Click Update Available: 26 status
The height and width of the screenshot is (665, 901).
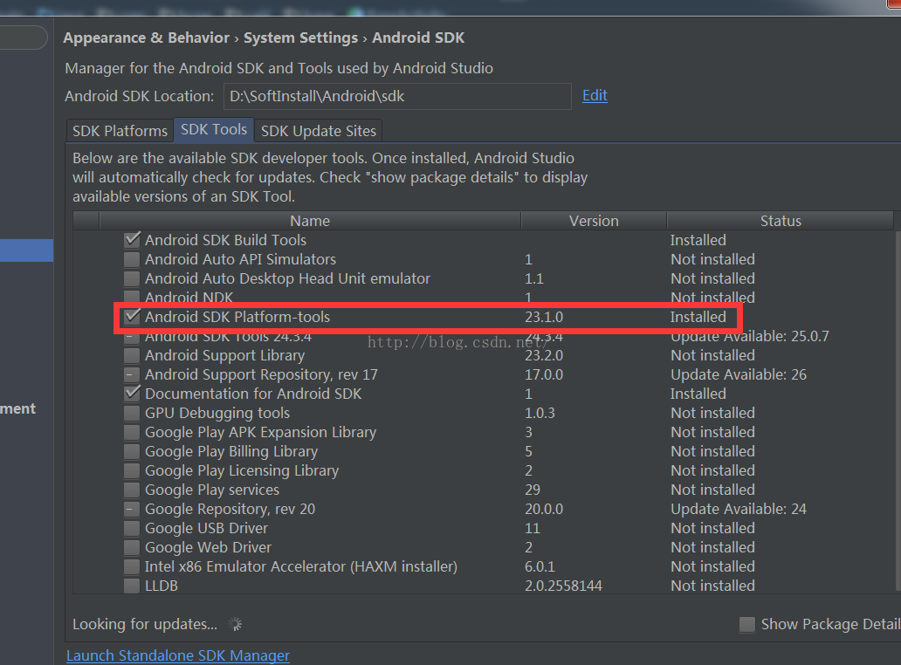tap(739, 374)
